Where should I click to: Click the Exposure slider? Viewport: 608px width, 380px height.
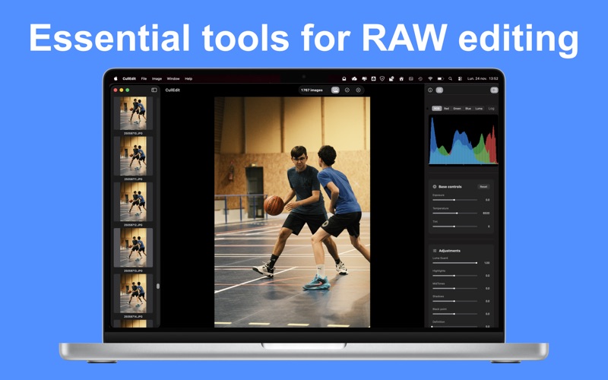[x=454, y=200]
